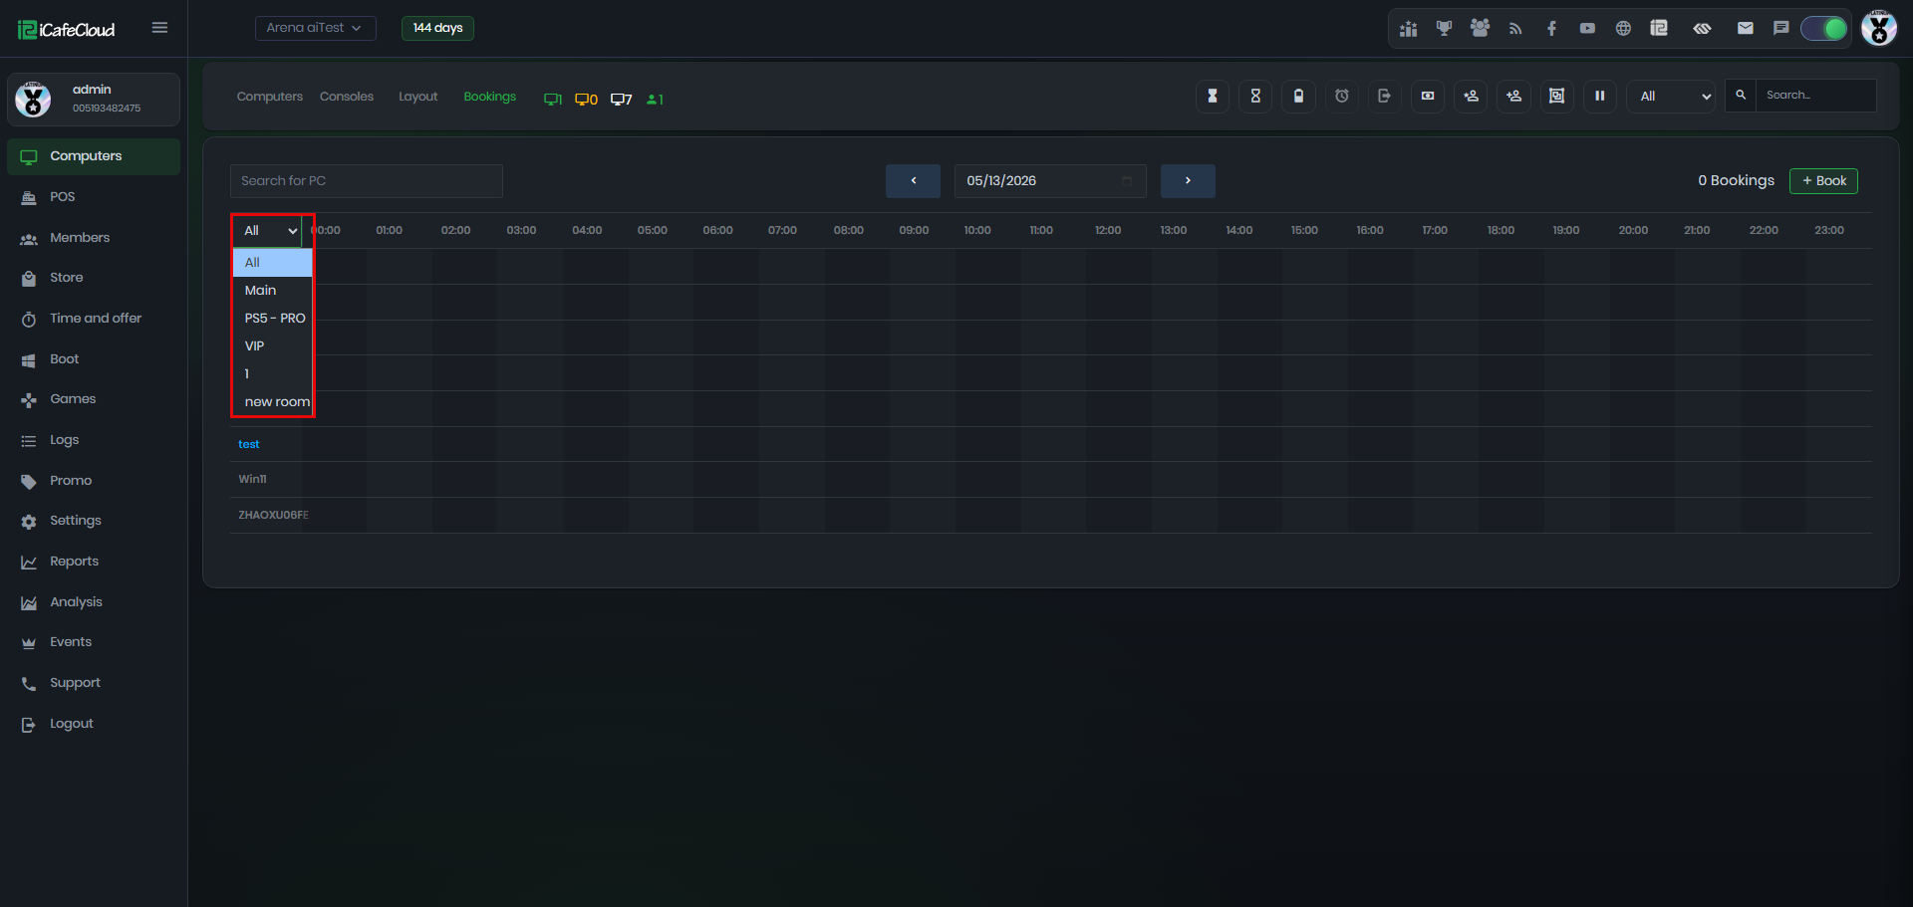The width and height of the screenshot is (1913, 907).
Task: Click the + Book button
Action: tap(1823, 181)
